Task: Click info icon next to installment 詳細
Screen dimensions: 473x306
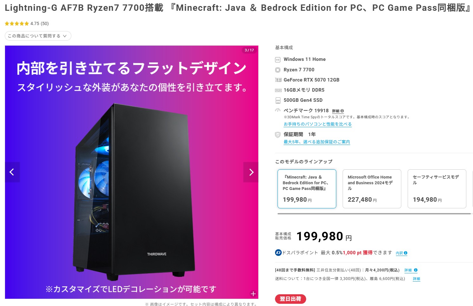Action: point(416,270)
